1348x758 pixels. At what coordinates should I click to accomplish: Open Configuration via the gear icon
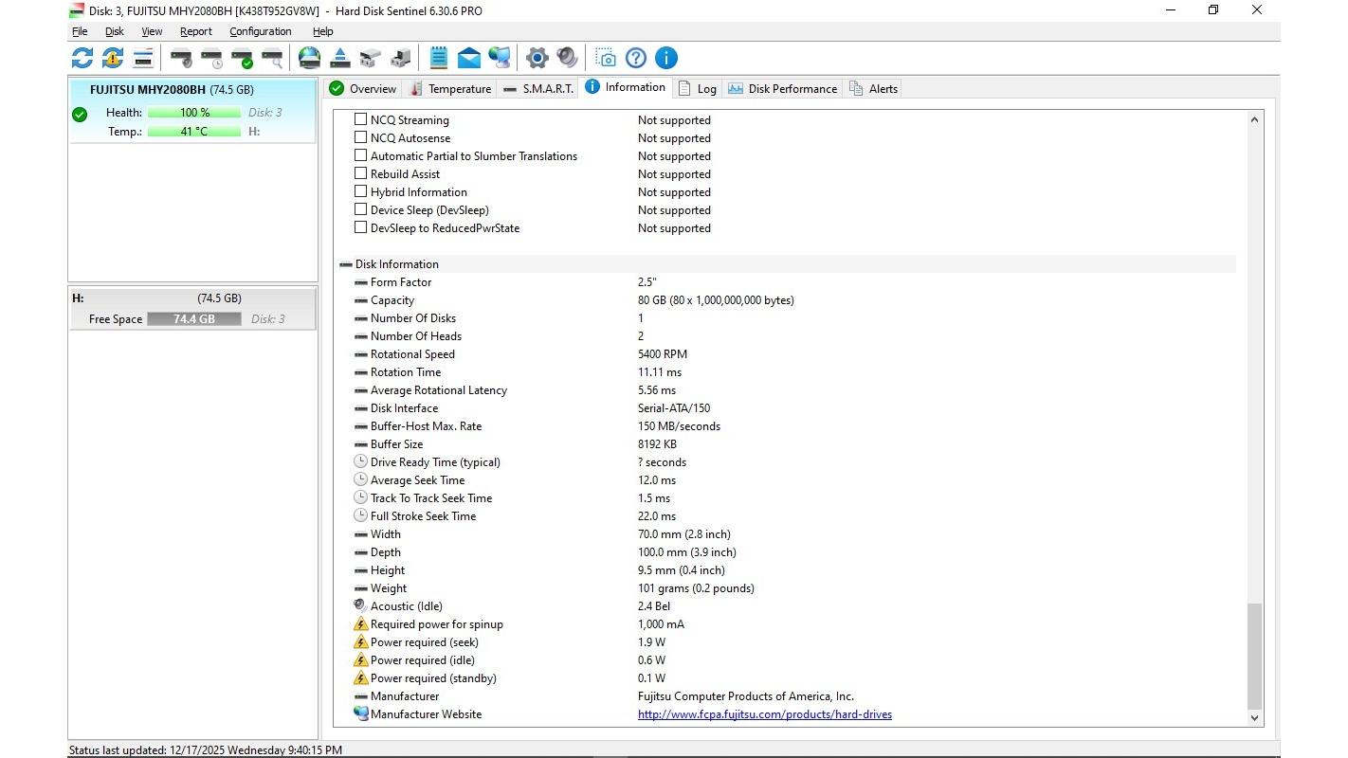537,58
